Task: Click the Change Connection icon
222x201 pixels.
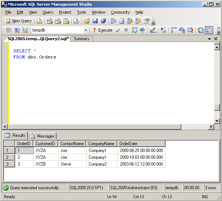Action: pos(25,30)
